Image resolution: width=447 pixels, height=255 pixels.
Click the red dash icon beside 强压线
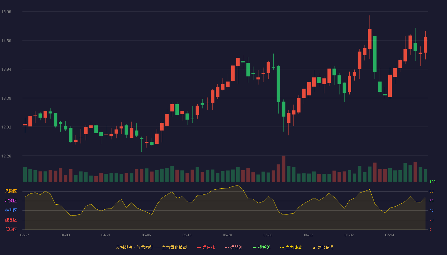pos(199,247)
